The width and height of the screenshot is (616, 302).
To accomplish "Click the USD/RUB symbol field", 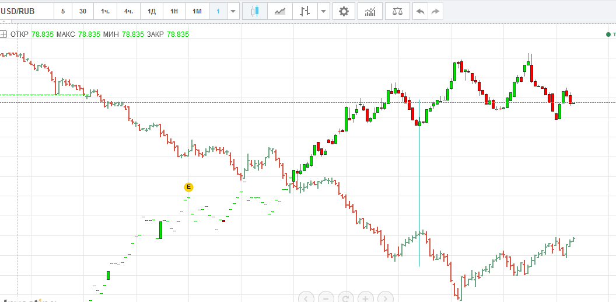I will (x=26, y=11).
